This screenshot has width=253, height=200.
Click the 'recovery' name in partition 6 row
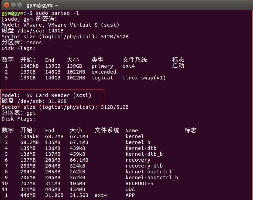(x=138, y=160)
